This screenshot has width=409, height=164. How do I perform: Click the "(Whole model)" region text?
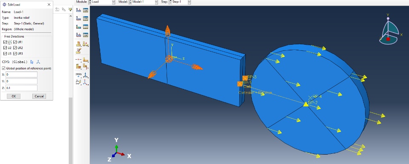tap(24, 29)
